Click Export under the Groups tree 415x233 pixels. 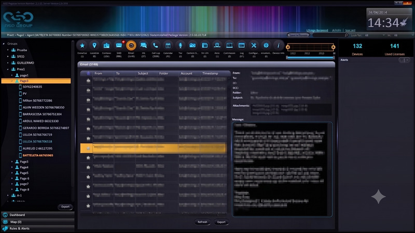pyautogui.click(x=65, y=207)
